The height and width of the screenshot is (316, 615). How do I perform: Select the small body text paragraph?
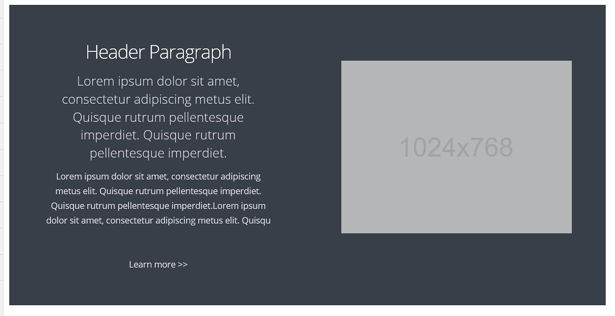pos(158,198)
